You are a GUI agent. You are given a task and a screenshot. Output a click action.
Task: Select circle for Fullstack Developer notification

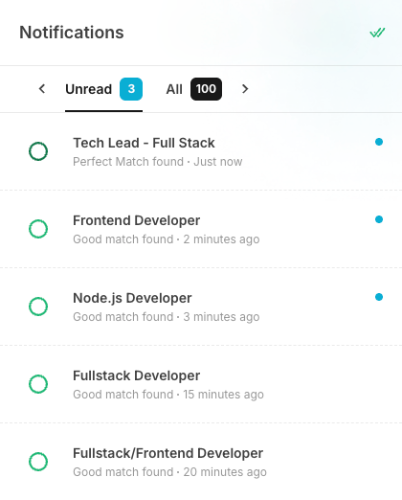pos(38,384)
